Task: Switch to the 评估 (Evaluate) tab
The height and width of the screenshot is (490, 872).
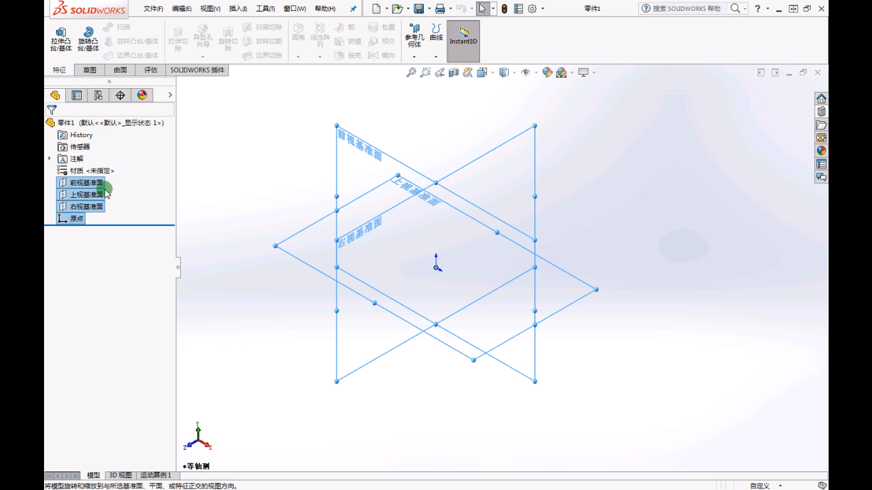Action: tap(151, 70)
